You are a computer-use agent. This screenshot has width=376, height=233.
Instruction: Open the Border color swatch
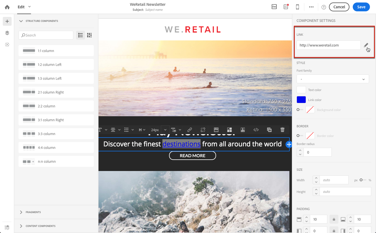pos(310,136)
